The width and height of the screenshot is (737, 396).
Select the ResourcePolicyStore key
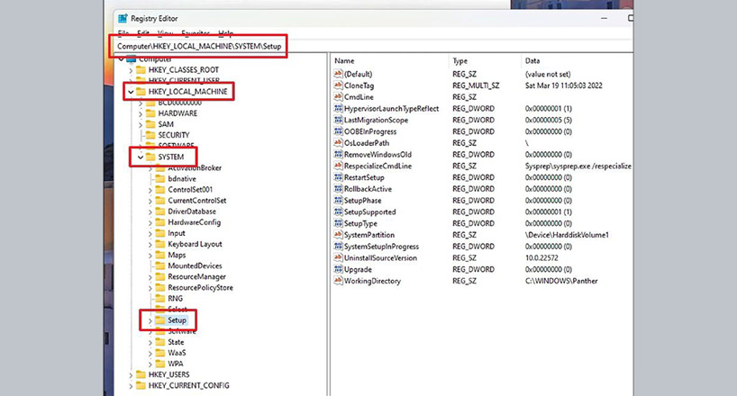coord(200,287)
